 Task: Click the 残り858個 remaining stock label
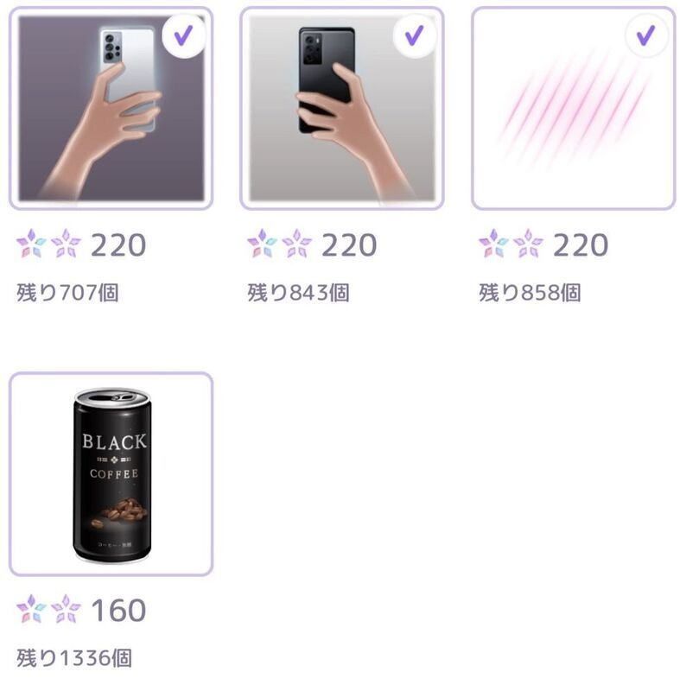[x=530, y=293]
